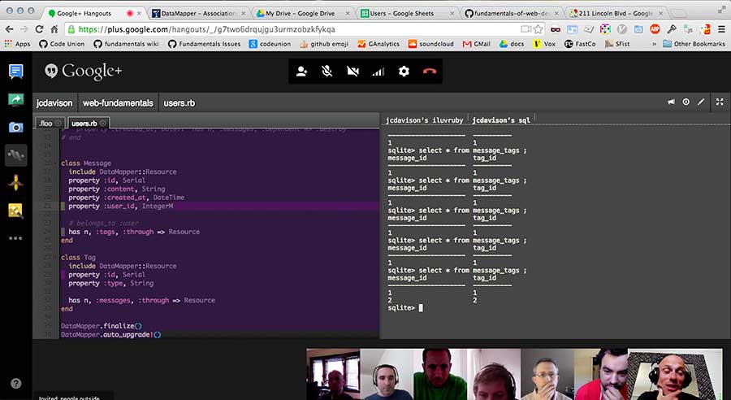The height and width of the screenshot is (400, 731).
Task: Click the capture camera icon in the sidebar
Action: [15, 127]
